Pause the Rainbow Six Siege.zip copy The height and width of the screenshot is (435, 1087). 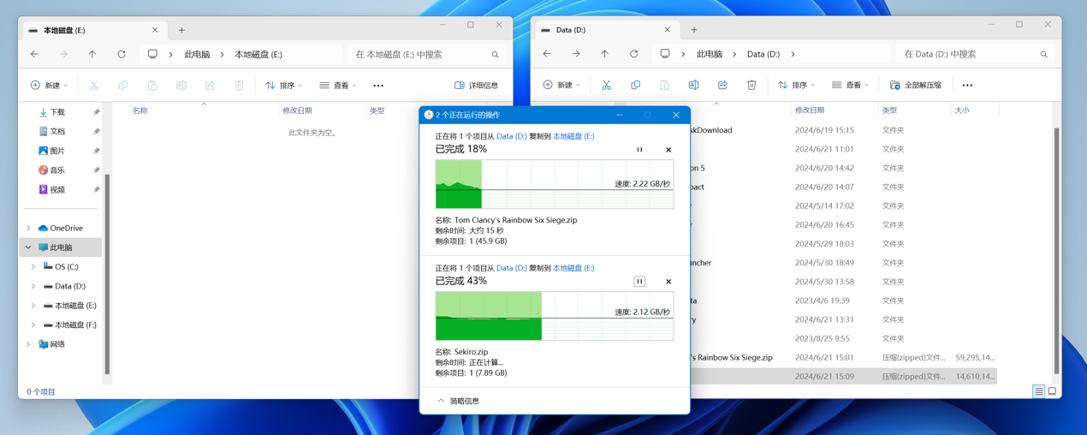[x=639, y=150]
